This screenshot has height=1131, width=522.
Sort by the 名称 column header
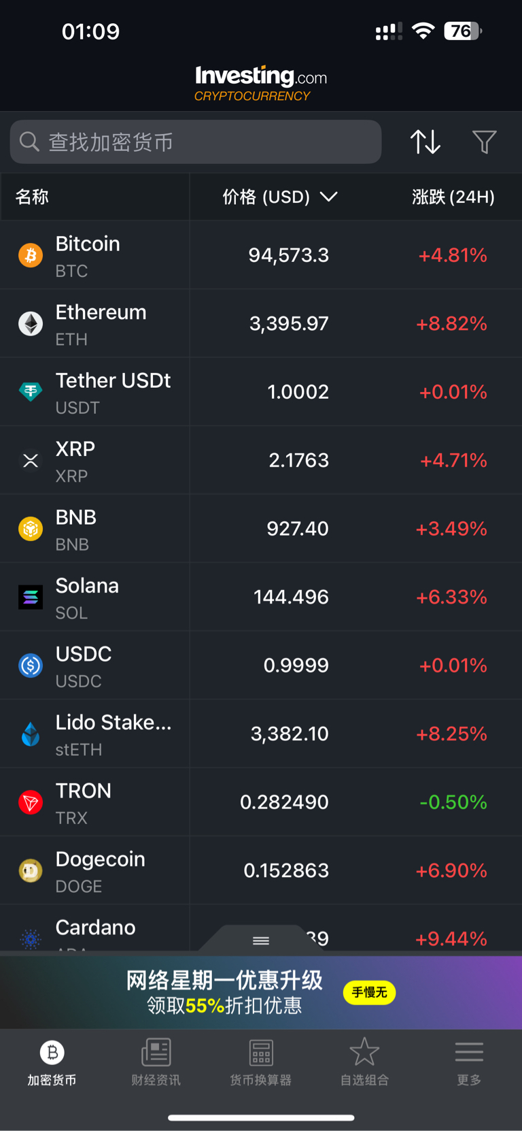pos(32,197)
